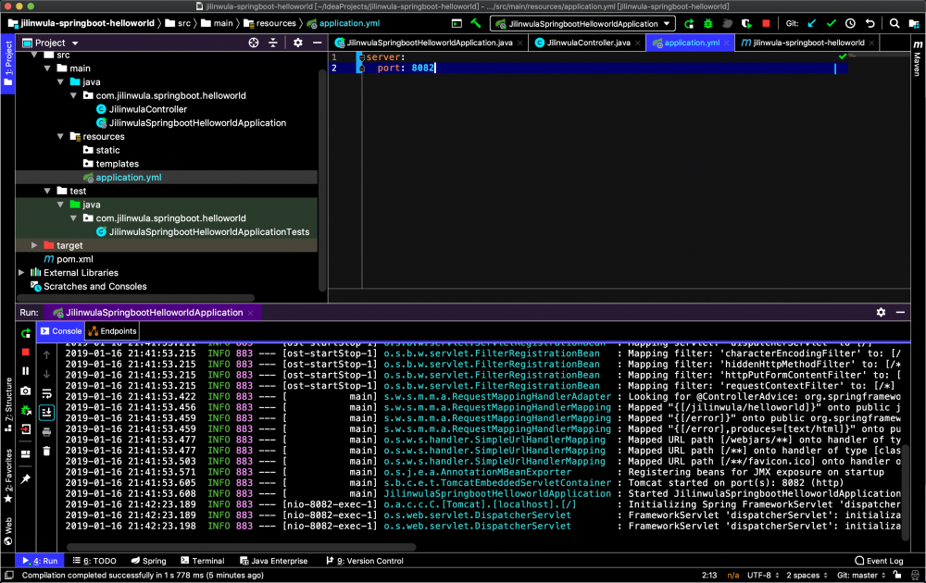The image size is (926, 583).
Task: Clear console output with the trash icon
Action: [46, 451]
